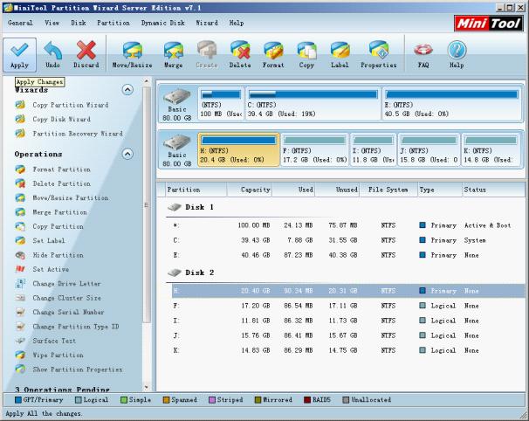Open the Partition menu
Viewport: 529px width, 421px height.
click(x=113, y=23)
